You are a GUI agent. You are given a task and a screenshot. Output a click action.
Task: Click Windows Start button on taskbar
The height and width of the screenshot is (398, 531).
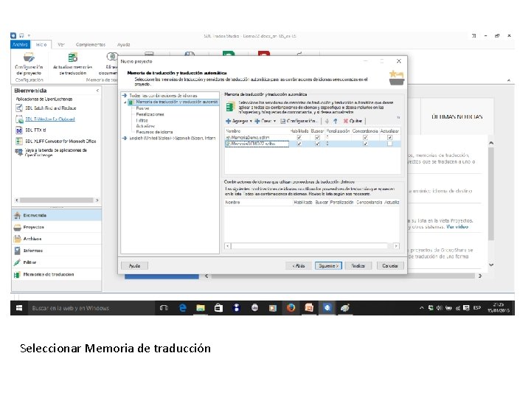(x=19, y=308)
